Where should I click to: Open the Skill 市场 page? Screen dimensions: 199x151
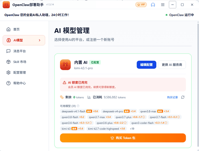(24, 62)
